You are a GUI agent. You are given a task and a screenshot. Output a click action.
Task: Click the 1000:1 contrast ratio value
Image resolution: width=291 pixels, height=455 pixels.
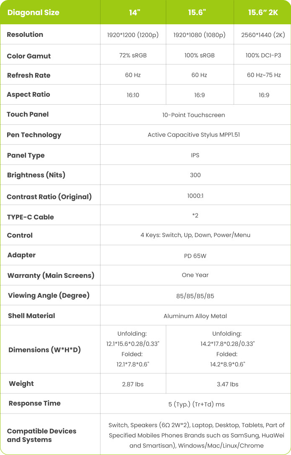click(195, 195)
